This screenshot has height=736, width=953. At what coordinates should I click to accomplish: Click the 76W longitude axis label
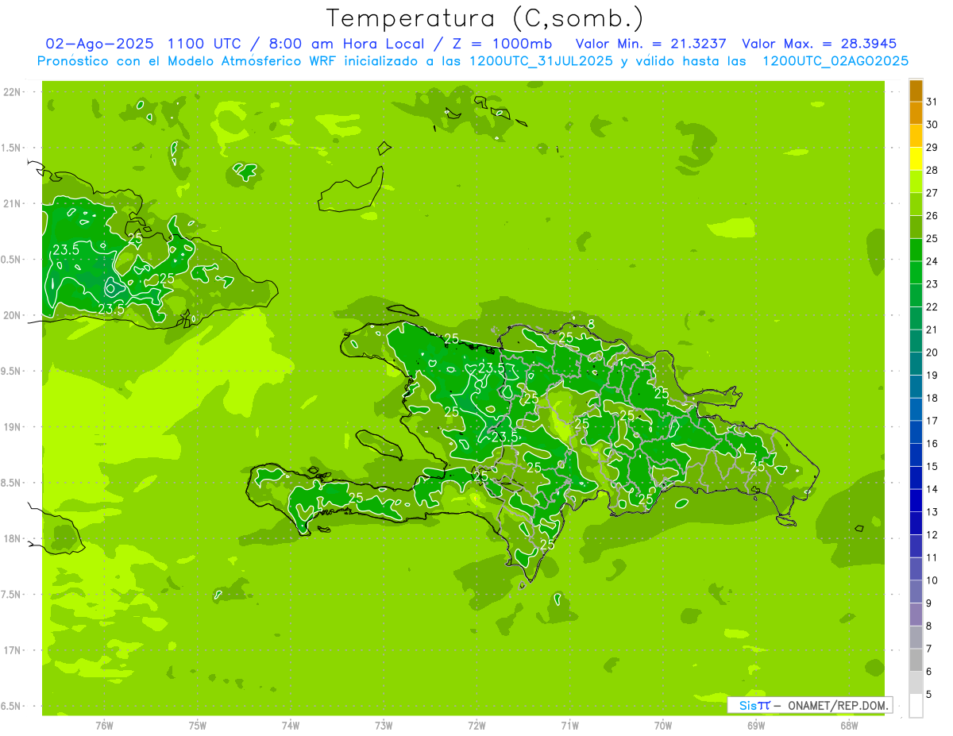click(104, 726)
